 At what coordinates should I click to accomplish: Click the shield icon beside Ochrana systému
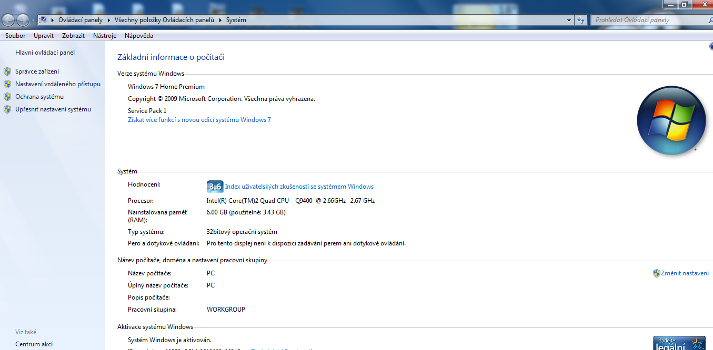(7, 97)
